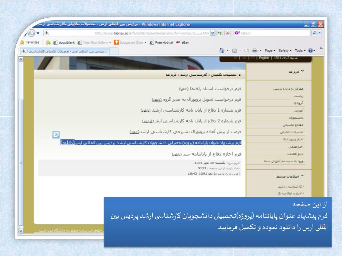Viewport: 342px width, 256px height.
Task: Download فرم اجازه دفاع از پایاننامه-جدید
Action: coord(177,155)
